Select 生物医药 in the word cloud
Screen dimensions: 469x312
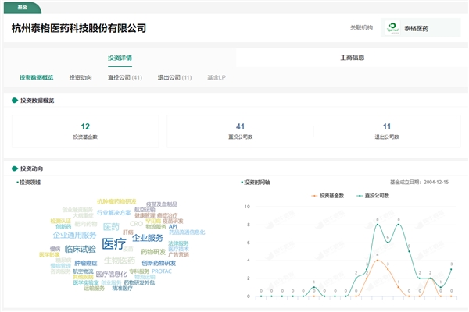(120, 260)
